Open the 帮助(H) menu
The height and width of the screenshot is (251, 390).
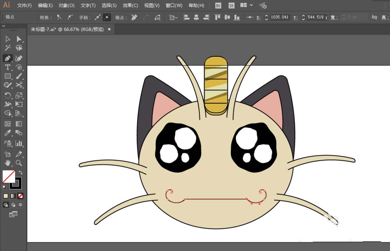point(196,5)
